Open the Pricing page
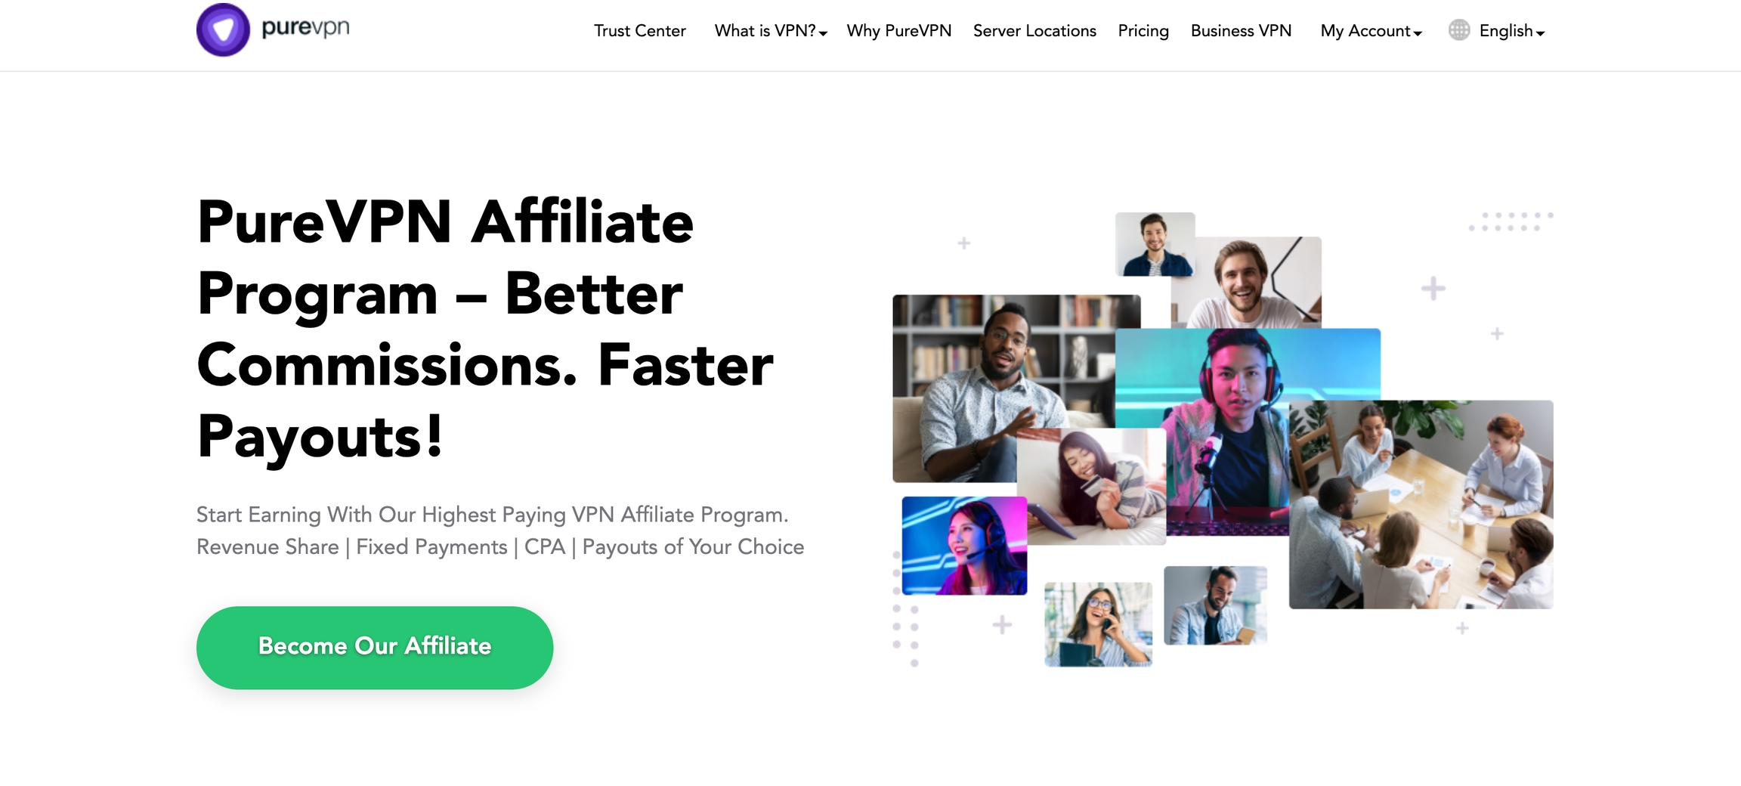1741x786 pixels. tap(1143, 31)
